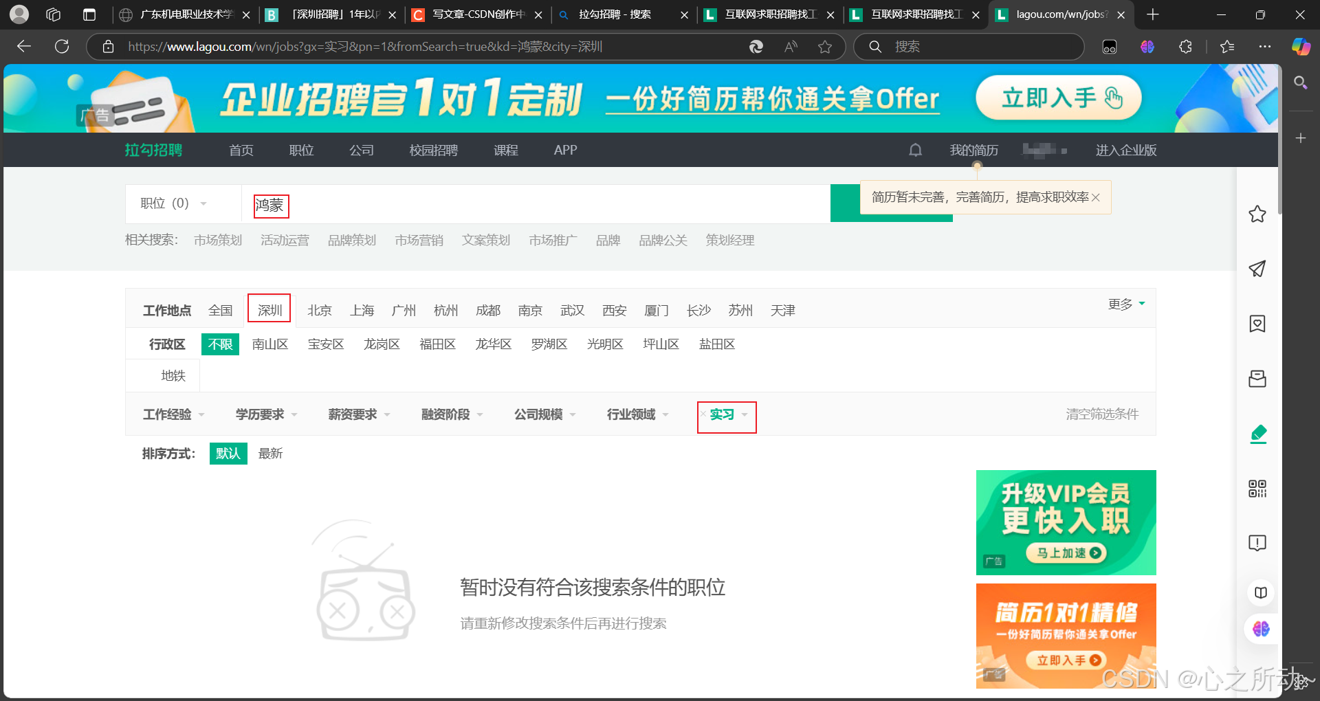Click related search 市场策划
Screen dimensions: 1320x701
click(x=218, y=240)
